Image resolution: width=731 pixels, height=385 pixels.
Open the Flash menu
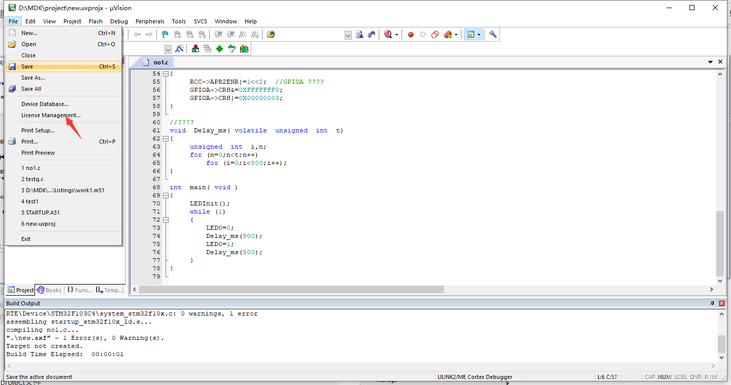[95, 21]
